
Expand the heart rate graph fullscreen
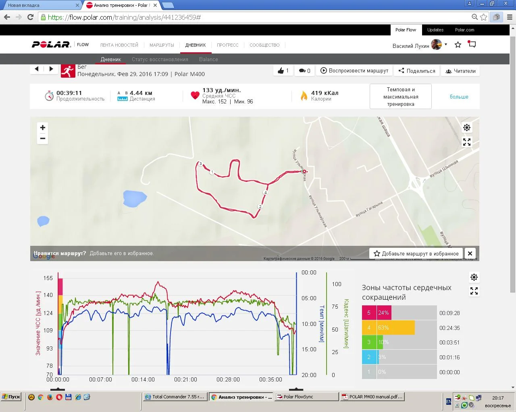tap(474, 291)
